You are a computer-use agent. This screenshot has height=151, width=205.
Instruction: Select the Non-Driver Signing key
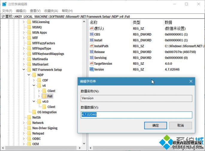click(45, 128)
